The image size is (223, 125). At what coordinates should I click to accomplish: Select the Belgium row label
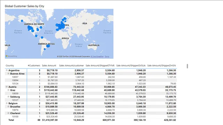point(13,103)
